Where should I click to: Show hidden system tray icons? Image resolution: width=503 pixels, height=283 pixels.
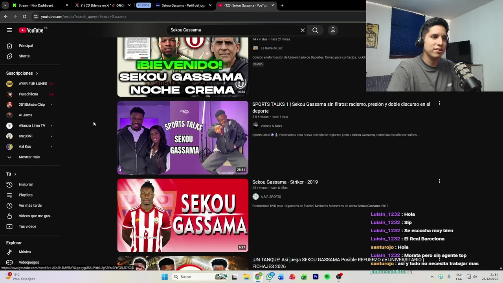pos(432,277)
